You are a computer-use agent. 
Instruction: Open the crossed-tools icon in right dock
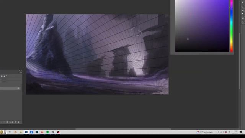pyautogui.click(x=243, y=18)
